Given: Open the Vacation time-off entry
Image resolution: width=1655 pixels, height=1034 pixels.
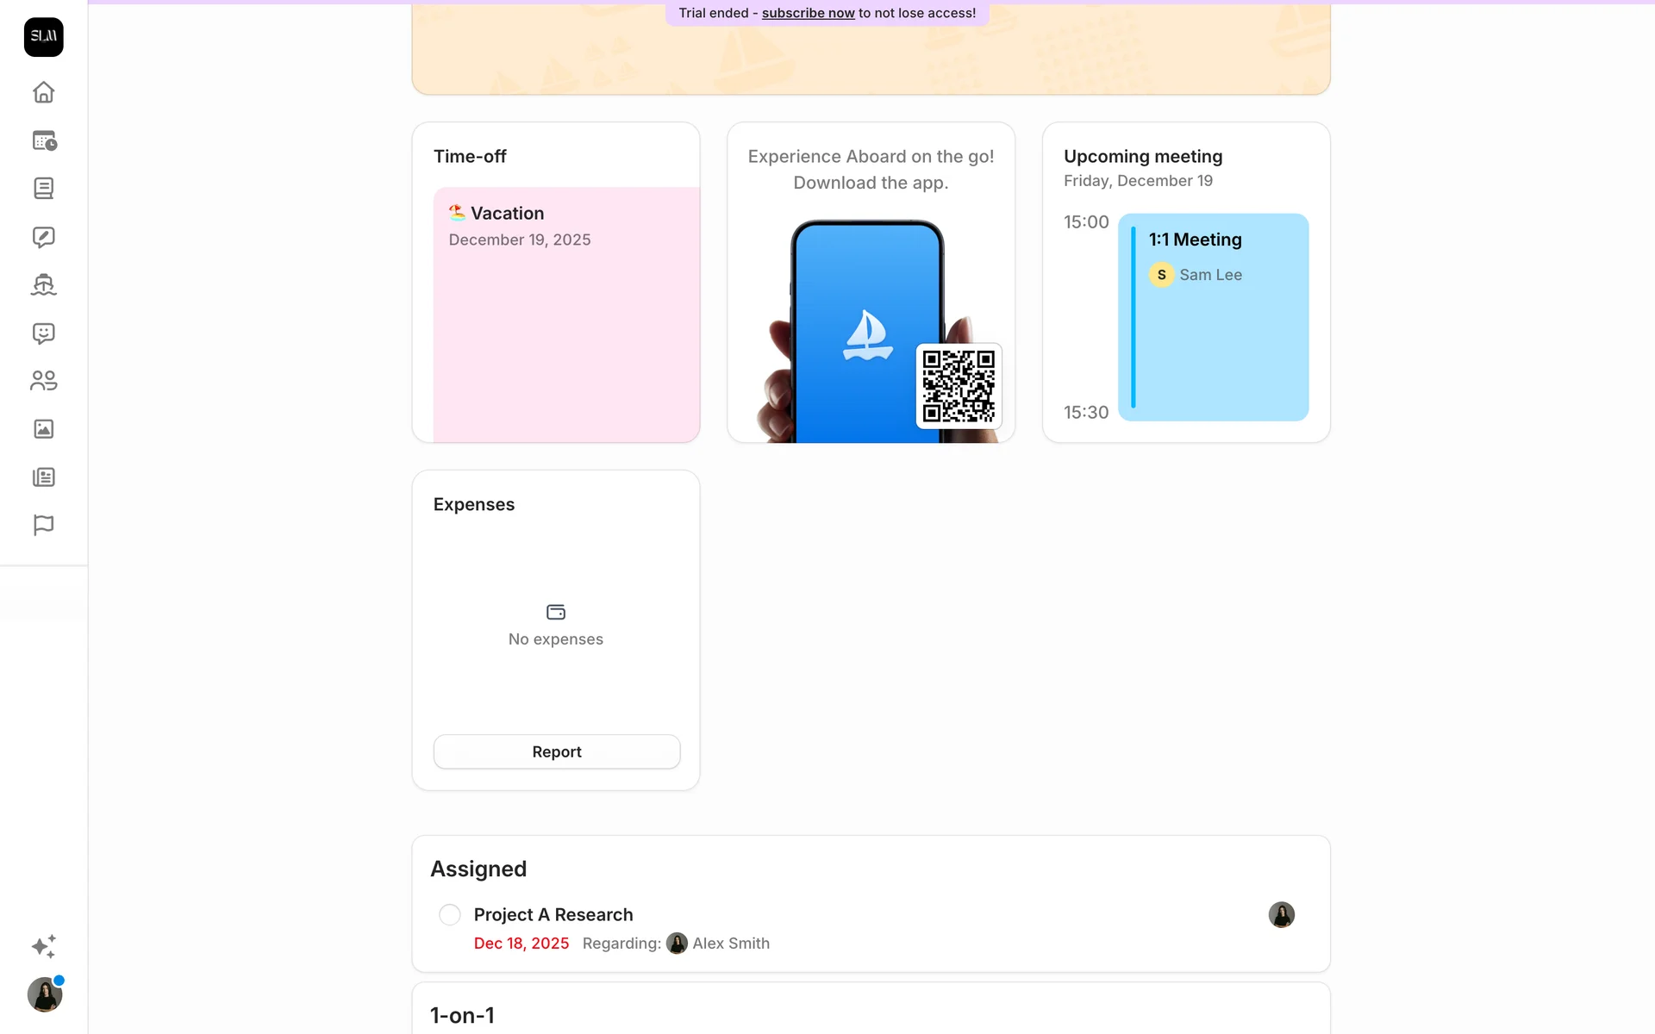Looking at the screenshot, I should click(566, 315).
